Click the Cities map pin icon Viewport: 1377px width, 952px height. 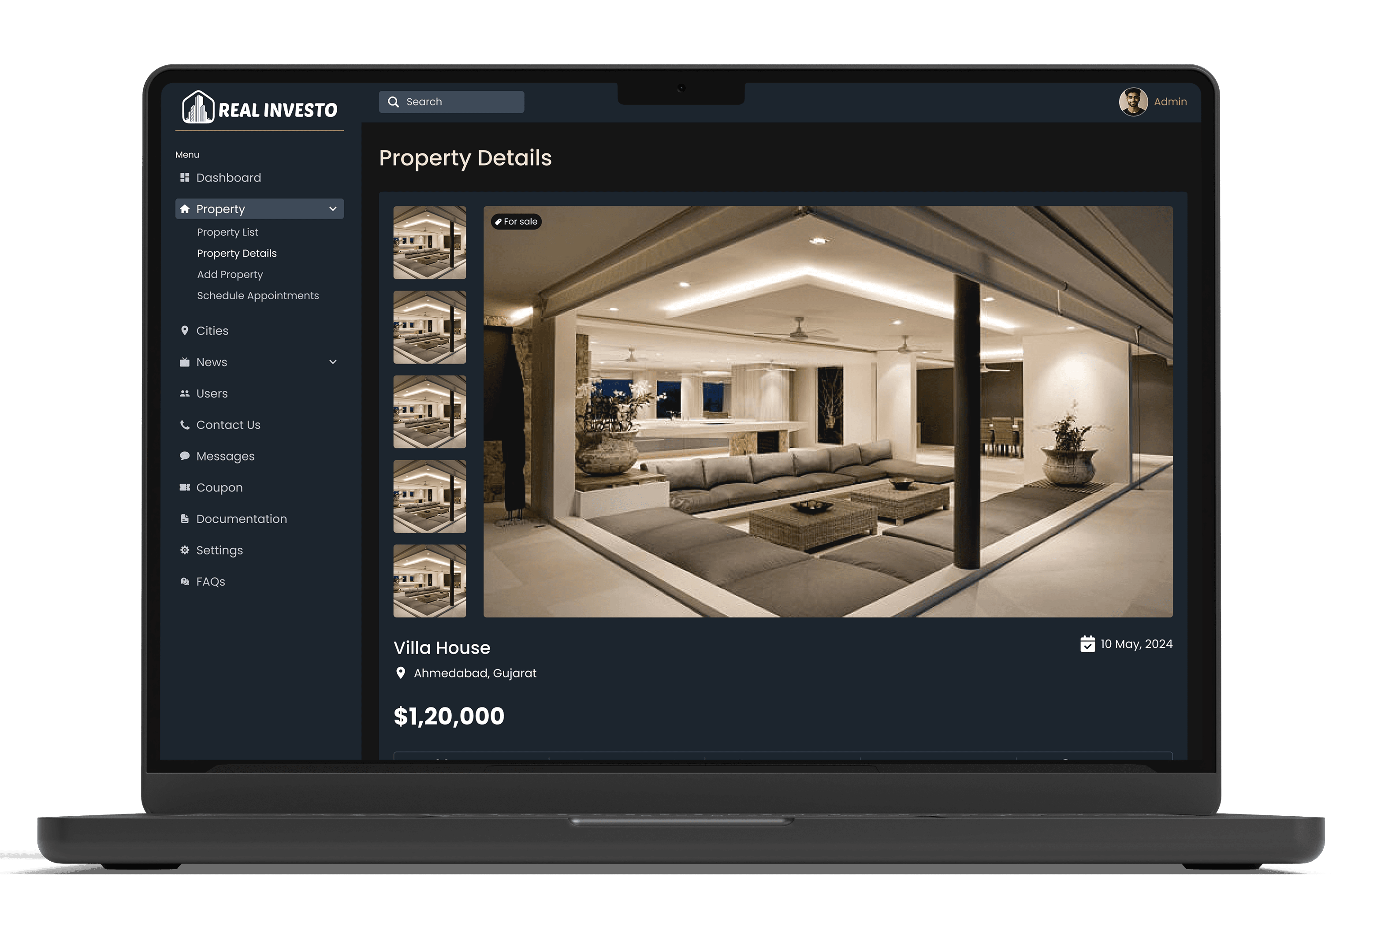click(x=185, y=331)
